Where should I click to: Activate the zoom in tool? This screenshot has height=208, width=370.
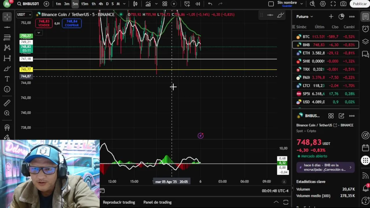[7, 113]
